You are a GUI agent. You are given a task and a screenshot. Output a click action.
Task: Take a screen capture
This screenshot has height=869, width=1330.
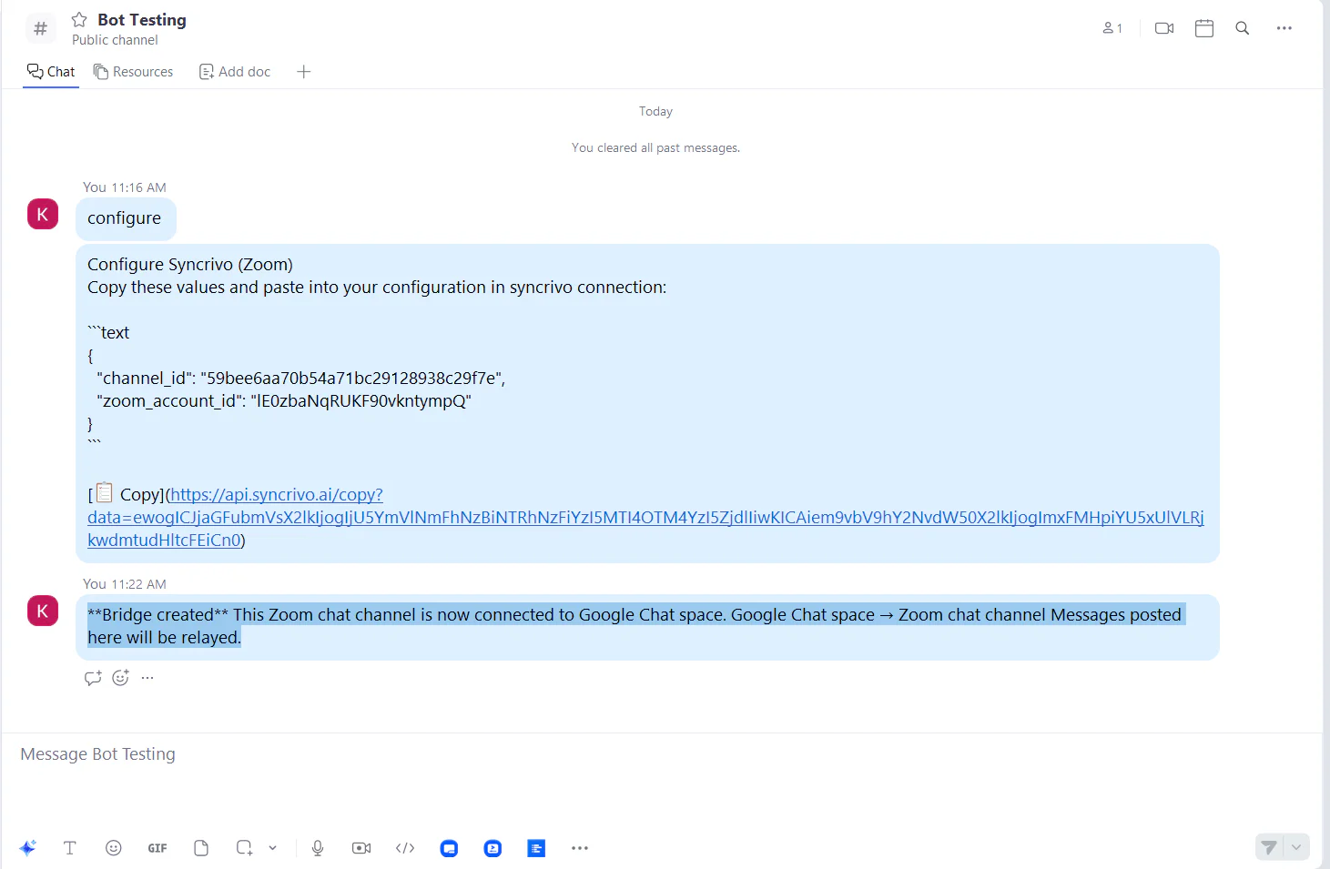point(244,848)
